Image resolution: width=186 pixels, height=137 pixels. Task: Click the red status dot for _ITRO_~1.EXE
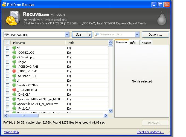14,71
